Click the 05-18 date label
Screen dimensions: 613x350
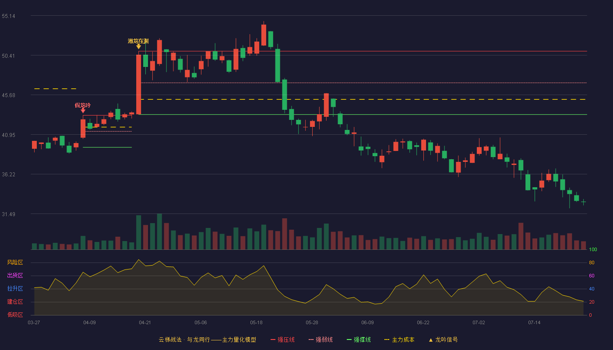pos(256,322)
